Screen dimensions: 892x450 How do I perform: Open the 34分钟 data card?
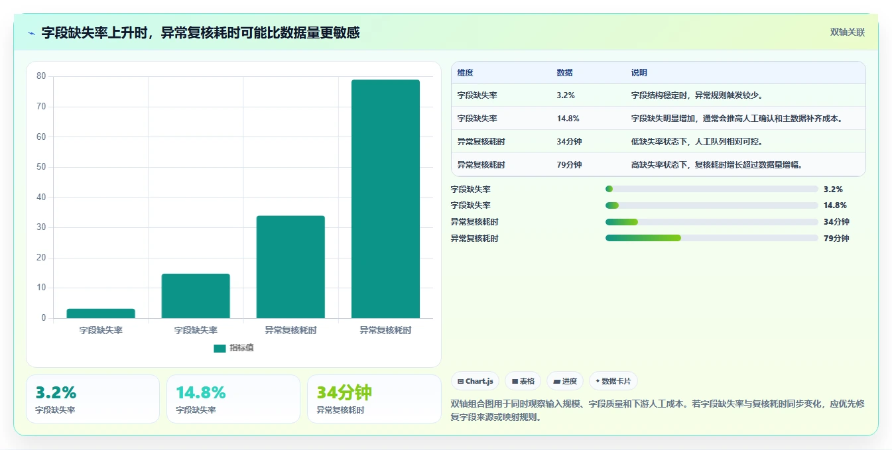pyautogui.click(x=375, y=399)
